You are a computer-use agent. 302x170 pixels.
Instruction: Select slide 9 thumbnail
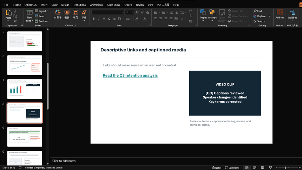[x=25, y=137]
